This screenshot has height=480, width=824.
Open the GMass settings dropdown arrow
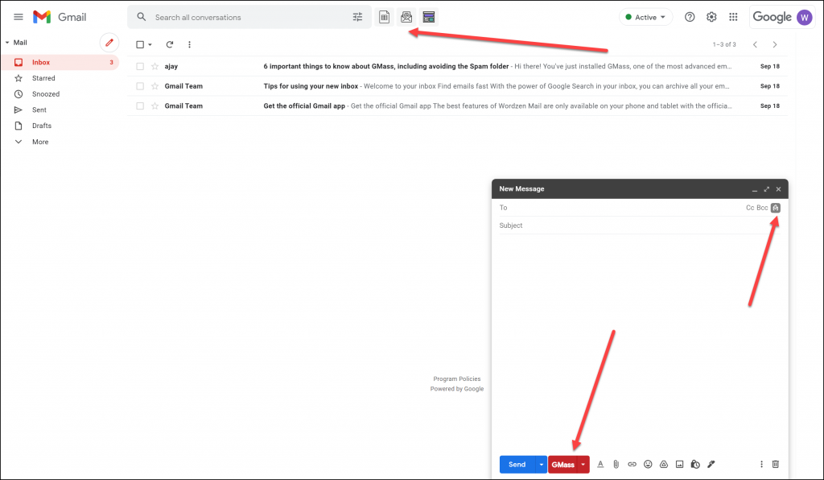click(x=583, y=465)
